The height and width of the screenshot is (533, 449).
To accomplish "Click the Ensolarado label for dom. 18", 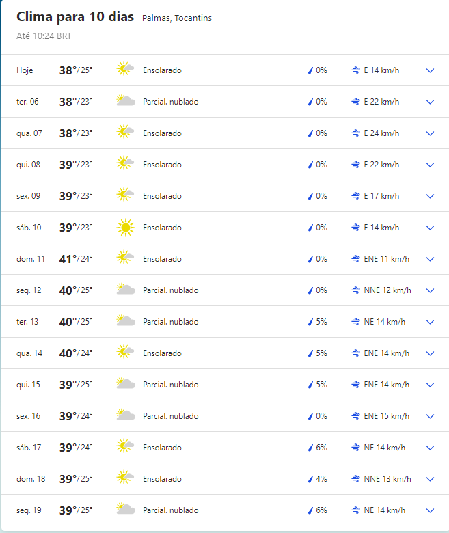I will coord(162,479).
